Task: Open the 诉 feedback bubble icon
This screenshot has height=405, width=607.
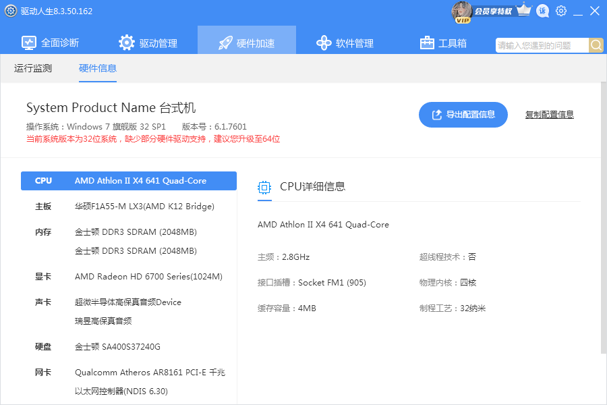Action: click(x=543, y=11)
